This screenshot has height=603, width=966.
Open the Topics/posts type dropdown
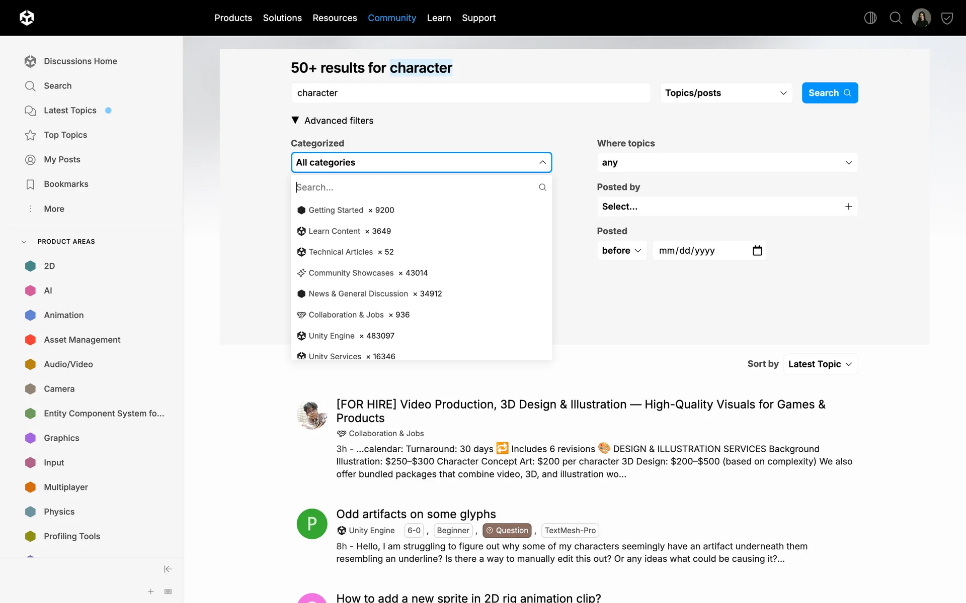click(x=726, y=93)
